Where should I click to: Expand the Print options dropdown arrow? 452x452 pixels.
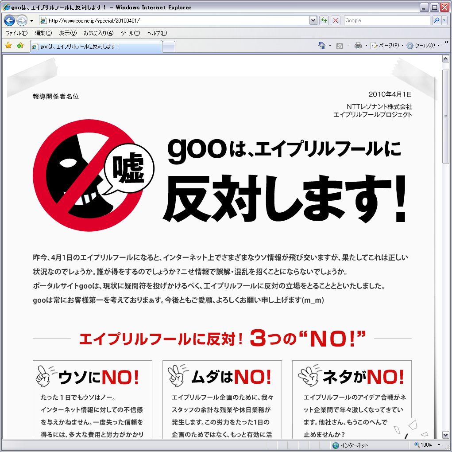366,46
